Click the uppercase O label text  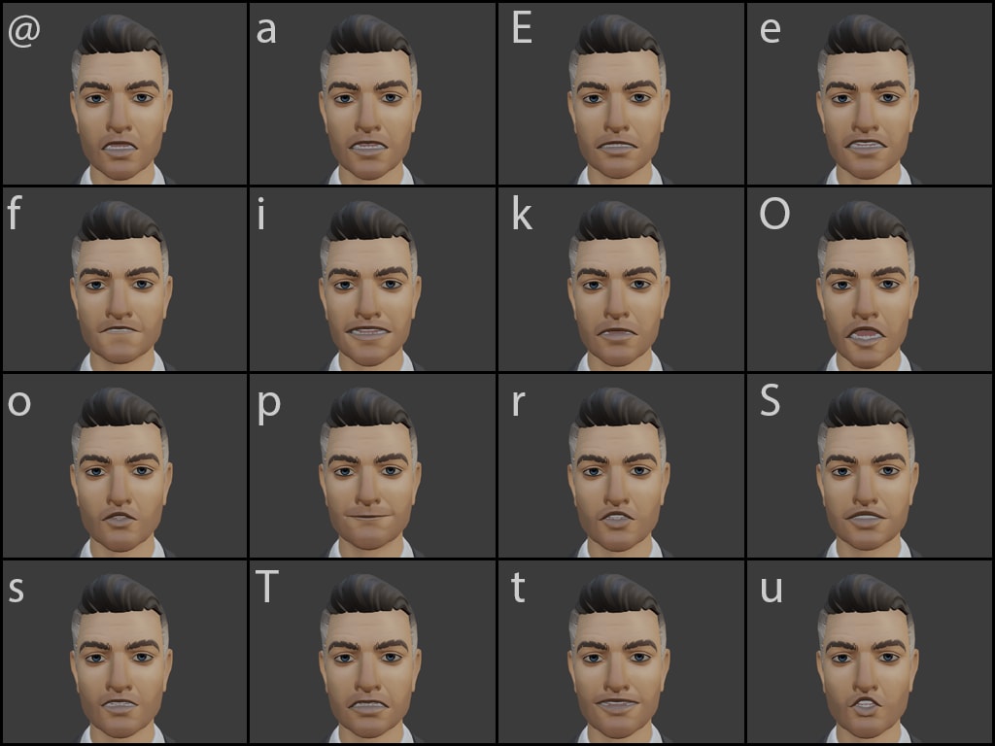[774, 214]
